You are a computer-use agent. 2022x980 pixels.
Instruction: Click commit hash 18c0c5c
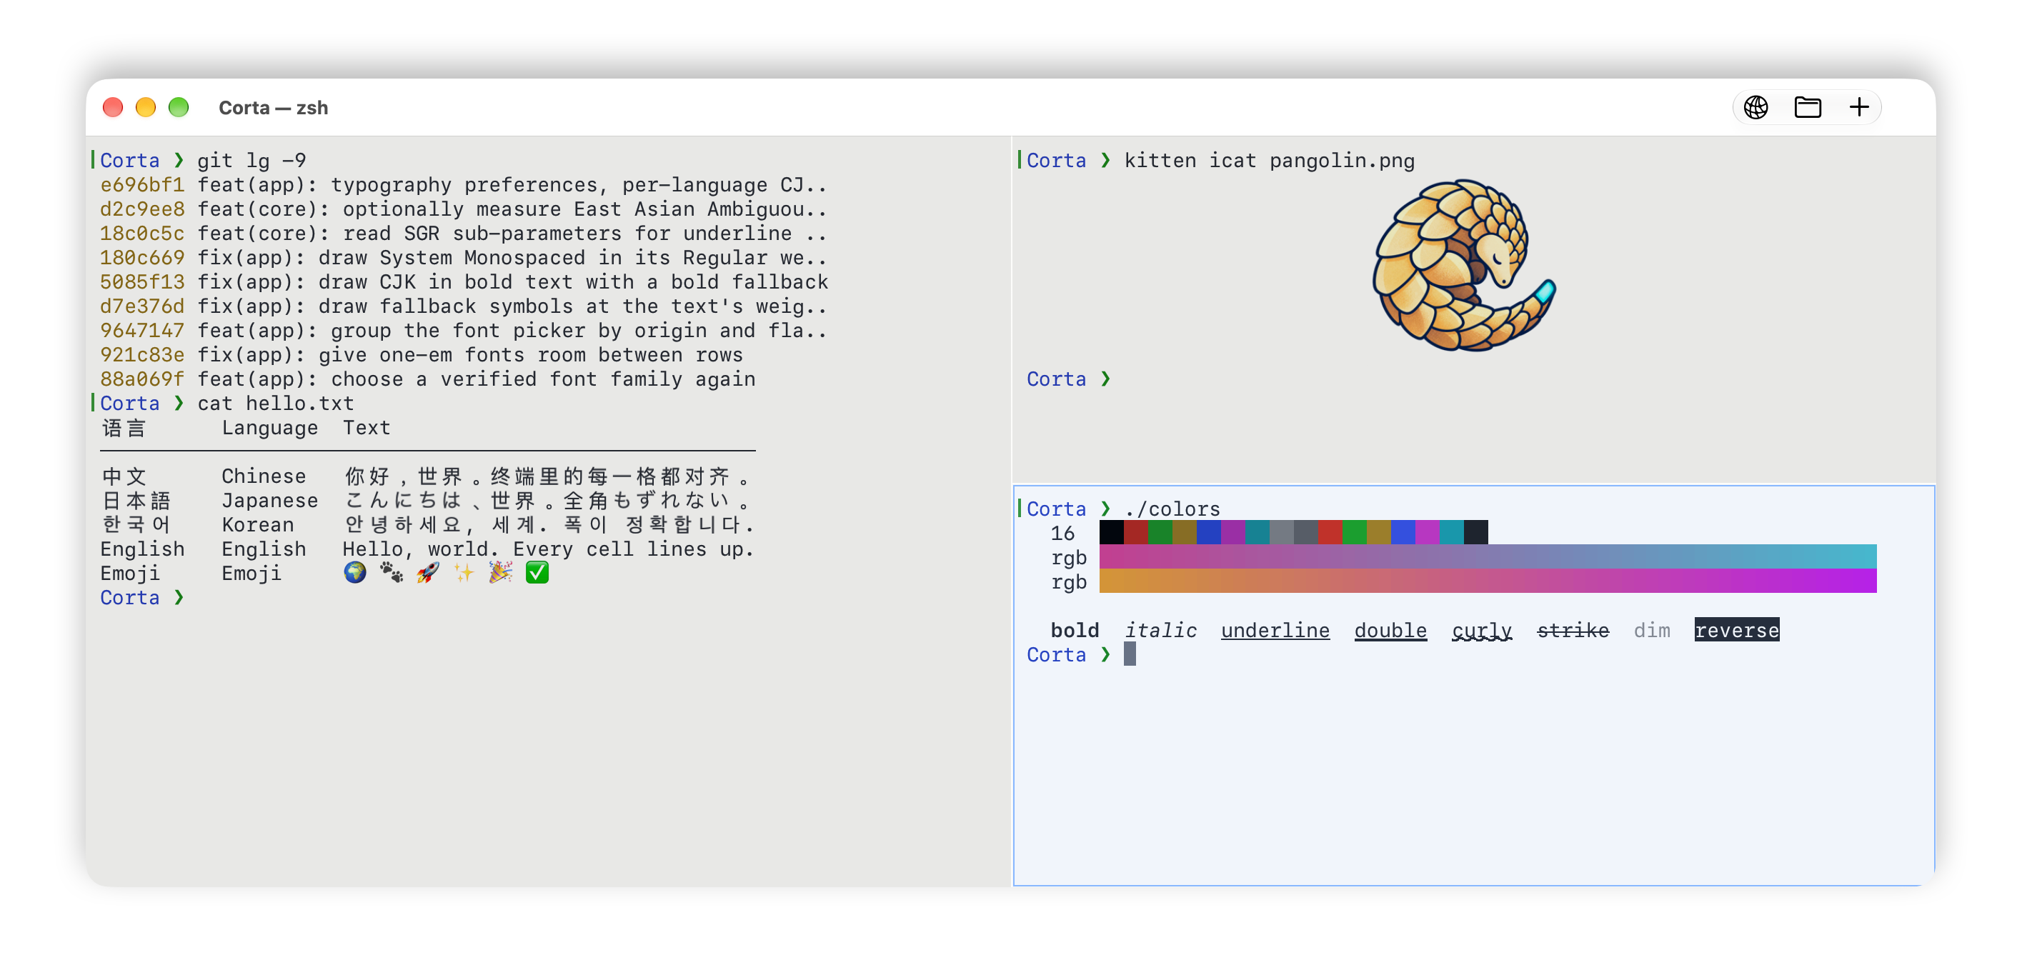click(x=142, y=233)
